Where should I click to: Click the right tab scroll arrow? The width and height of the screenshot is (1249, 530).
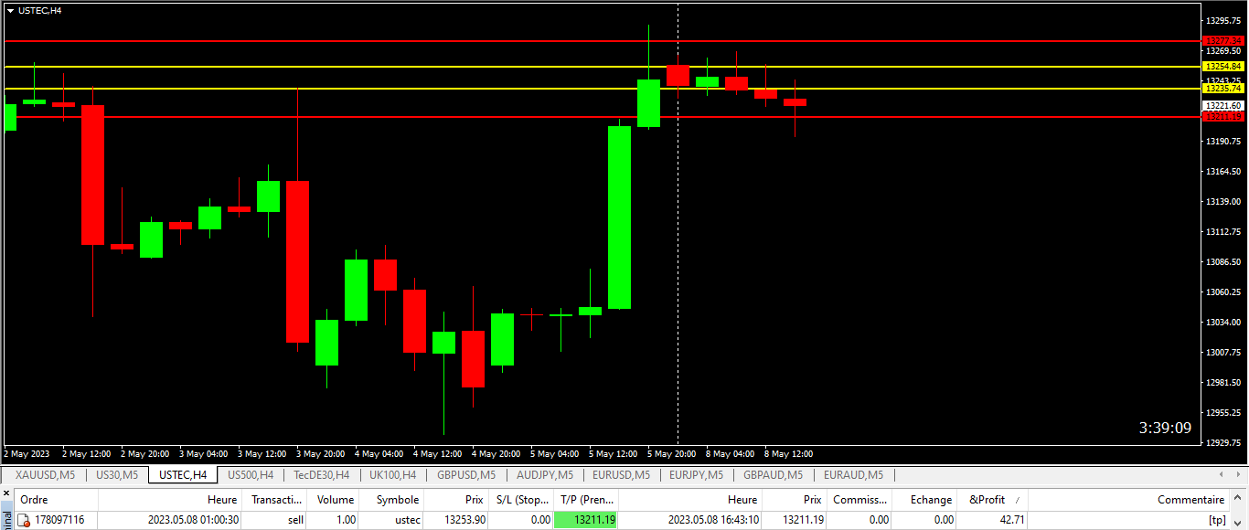1238,475
